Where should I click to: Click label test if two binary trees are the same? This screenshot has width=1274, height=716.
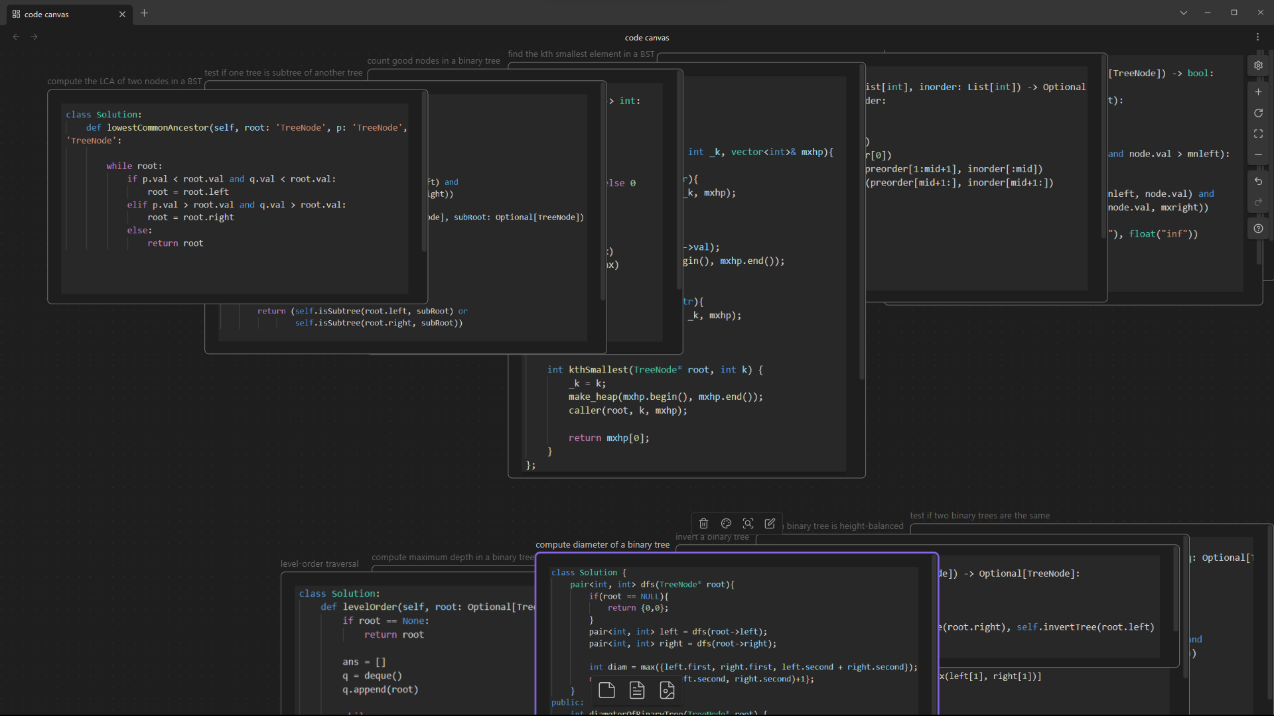click(979, 516)
